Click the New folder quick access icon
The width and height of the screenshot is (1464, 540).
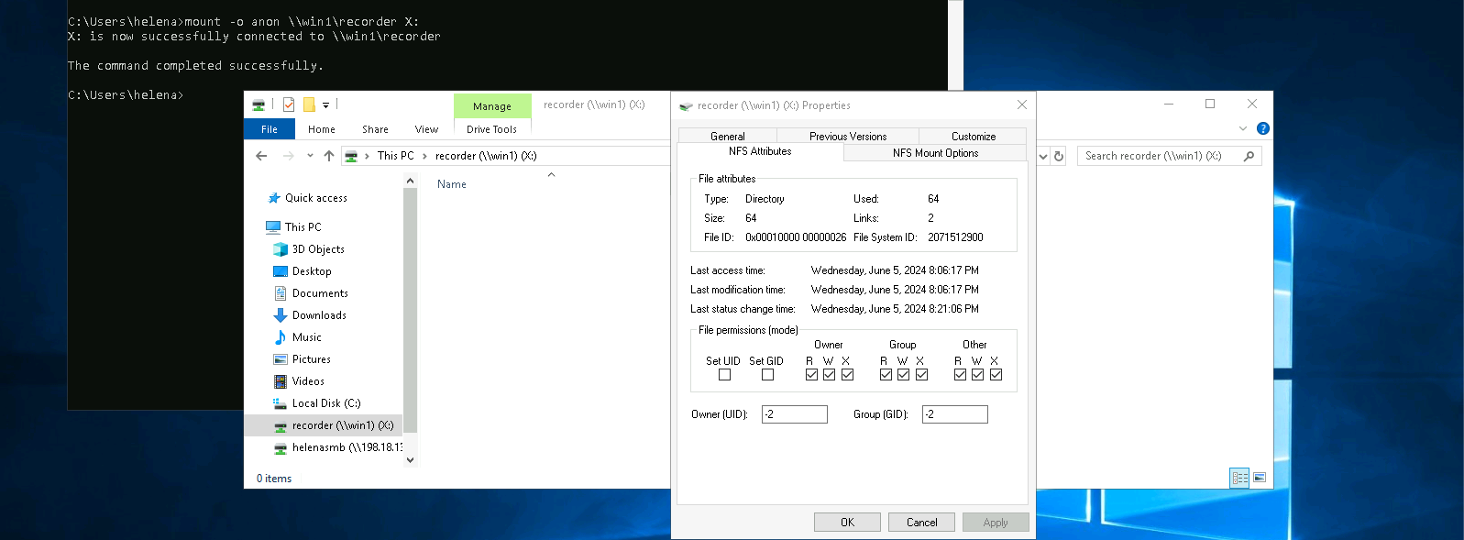point(309,105)
